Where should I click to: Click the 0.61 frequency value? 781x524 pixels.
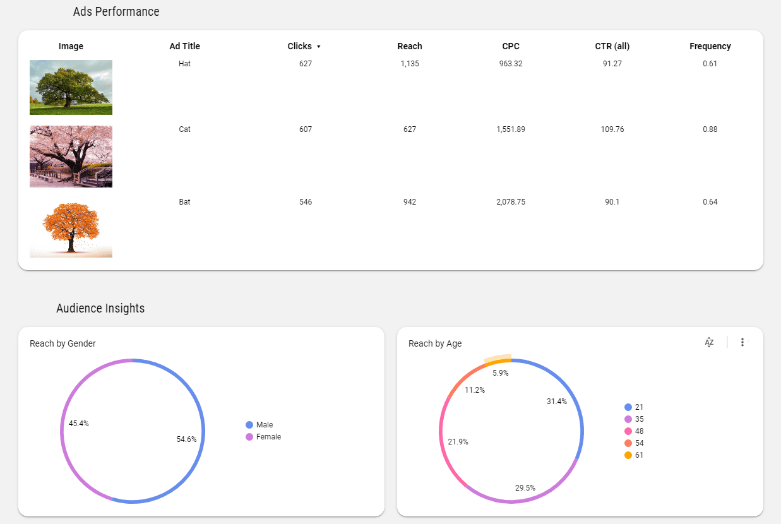tap(710, 64)
